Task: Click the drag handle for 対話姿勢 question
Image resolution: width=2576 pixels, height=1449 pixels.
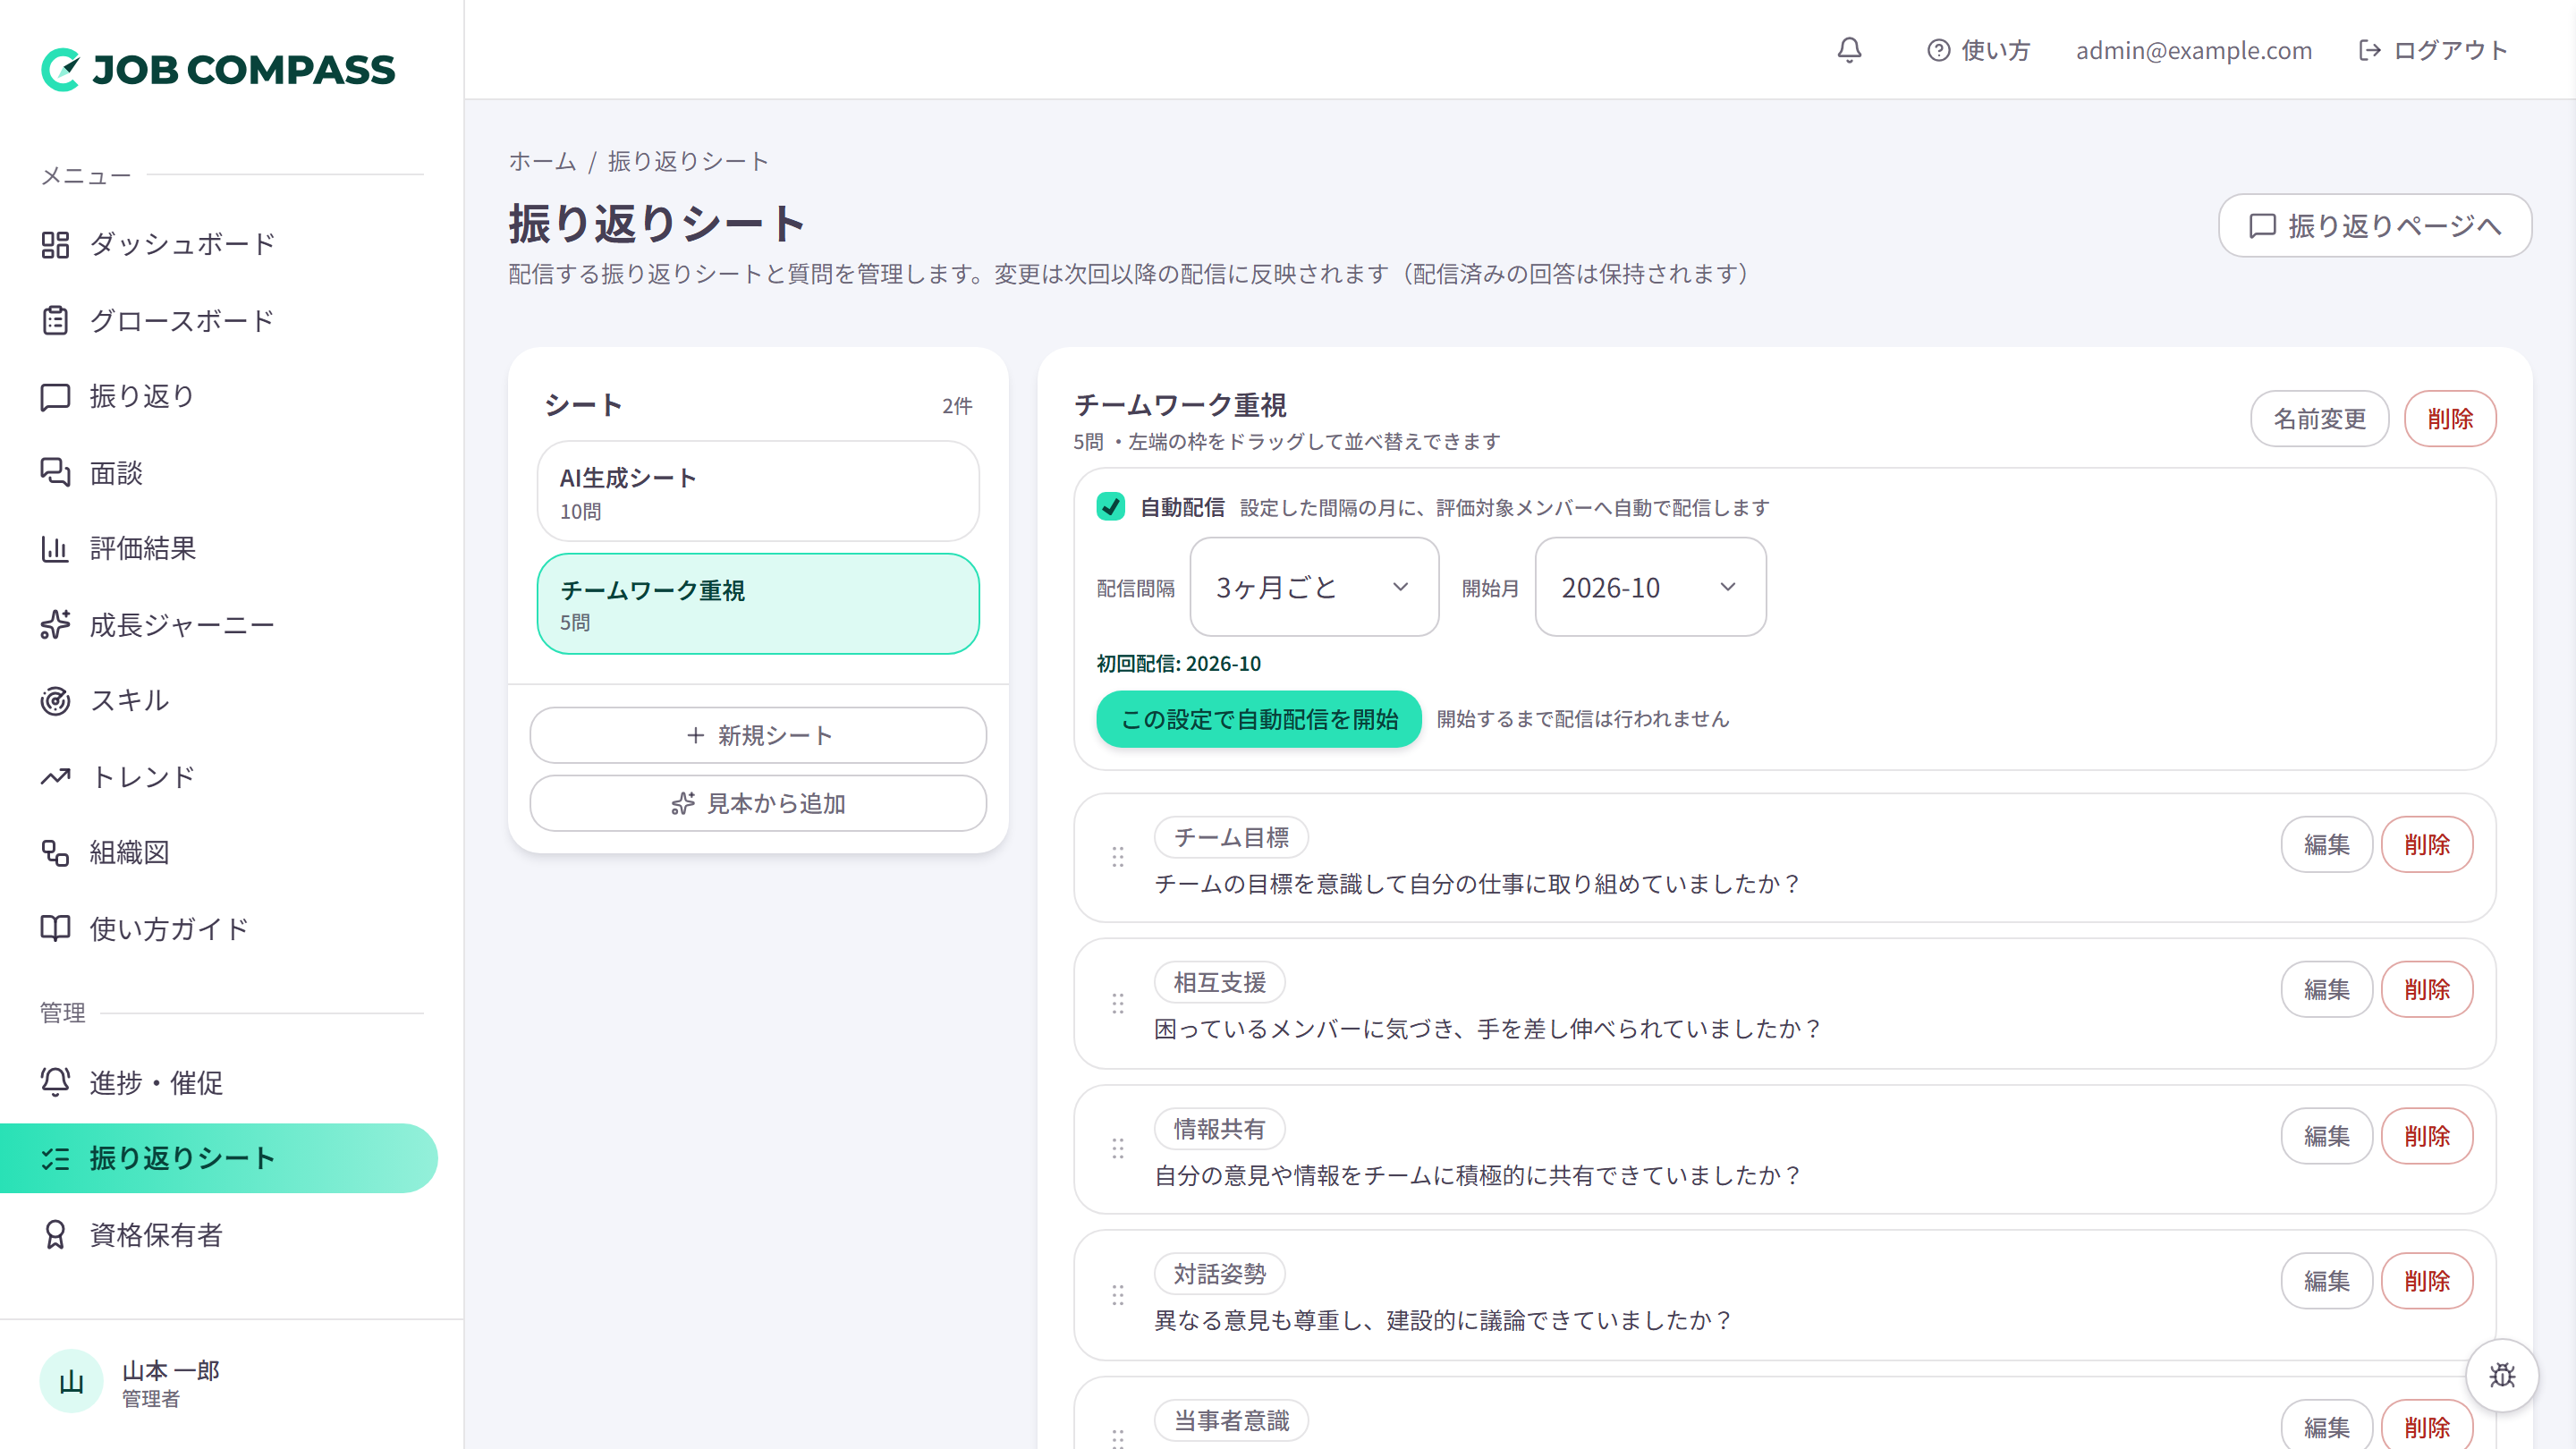Action: point(1118,1295)
